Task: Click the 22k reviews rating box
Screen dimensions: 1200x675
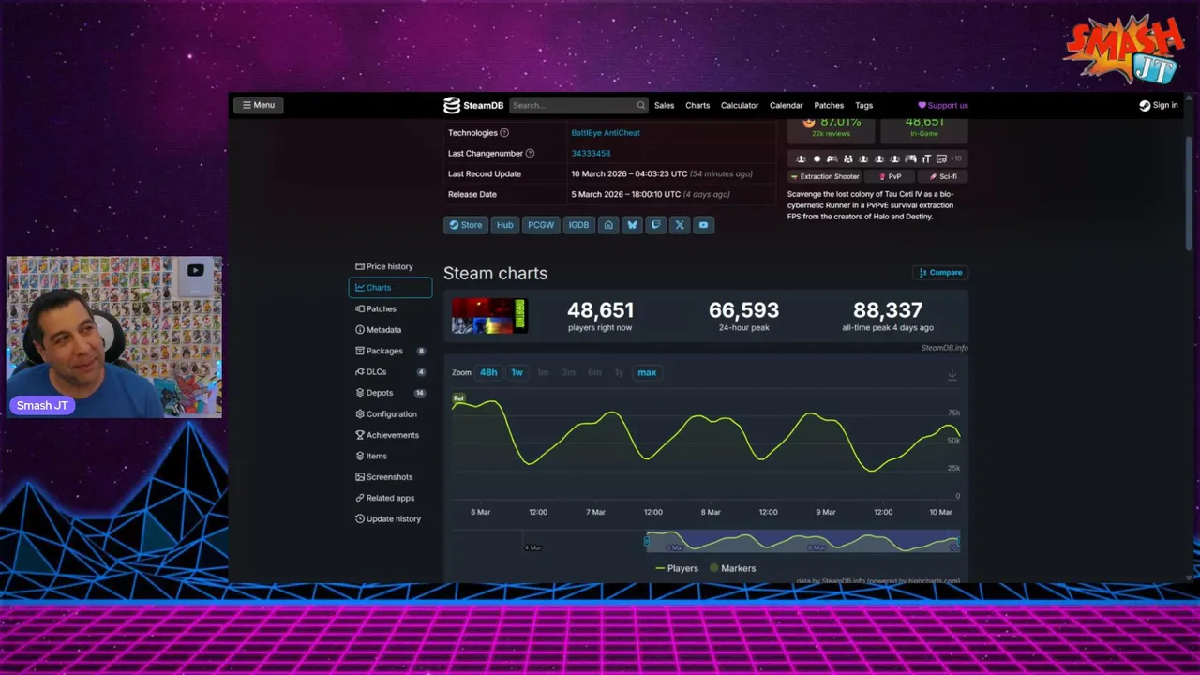Action: (831, 127)
